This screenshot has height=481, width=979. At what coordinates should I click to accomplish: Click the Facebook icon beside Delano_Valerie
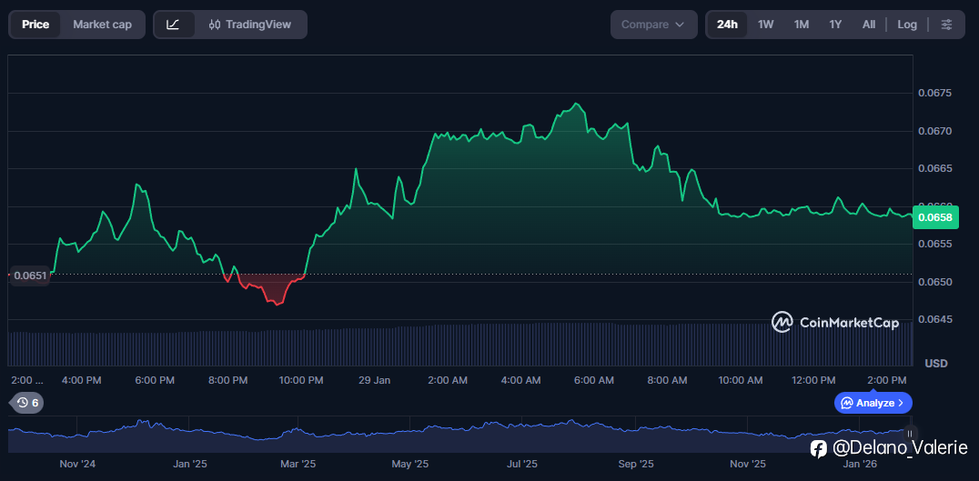click(x=819, y=448)
